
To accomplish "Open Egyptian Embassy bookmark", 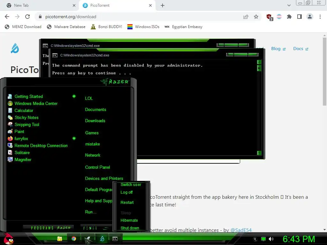I will pyautogui.click(x=183, y=27).
